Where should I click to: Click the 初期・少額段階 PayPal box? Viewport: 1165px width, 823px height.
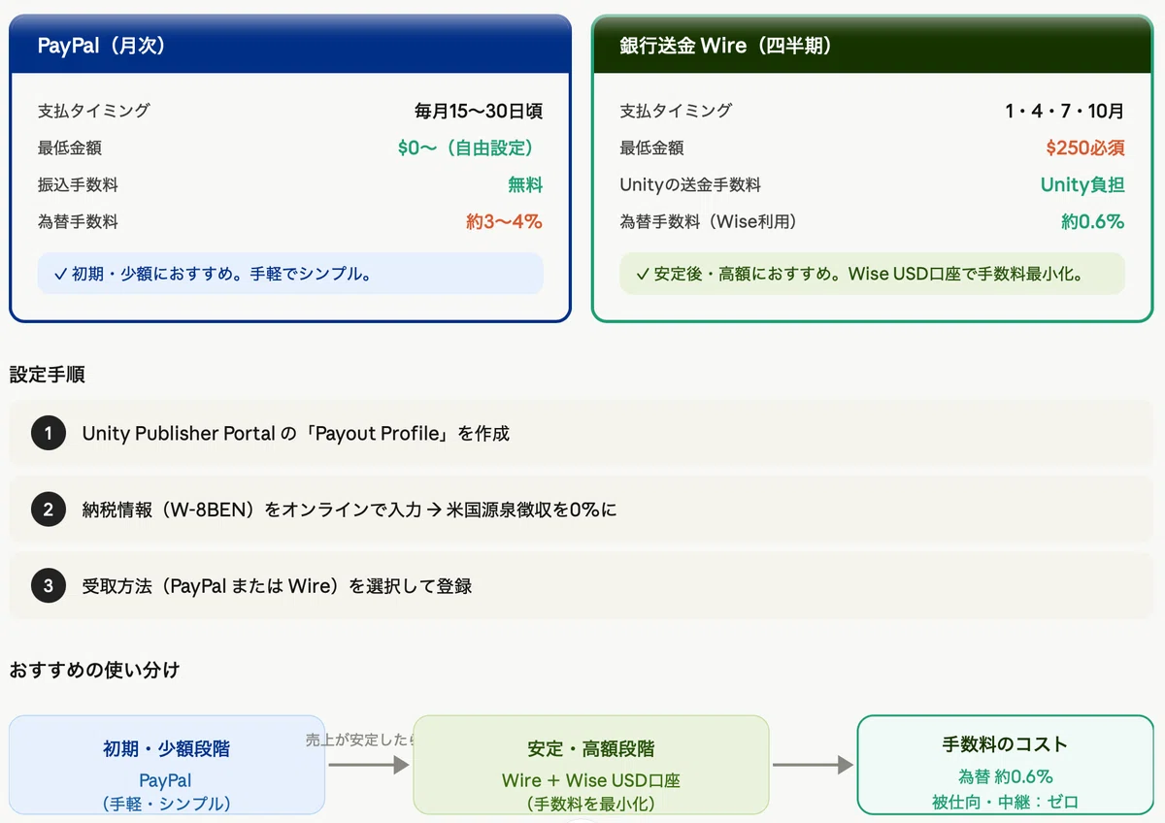point(167,766)
